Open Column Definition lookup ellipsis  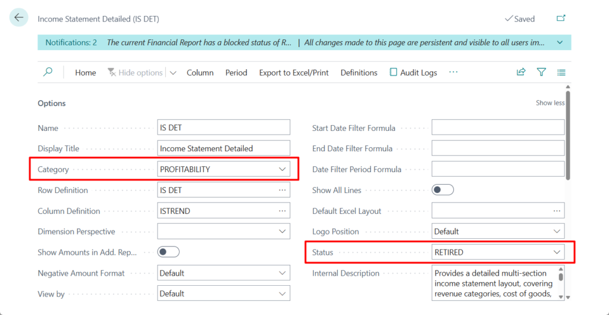282,211
